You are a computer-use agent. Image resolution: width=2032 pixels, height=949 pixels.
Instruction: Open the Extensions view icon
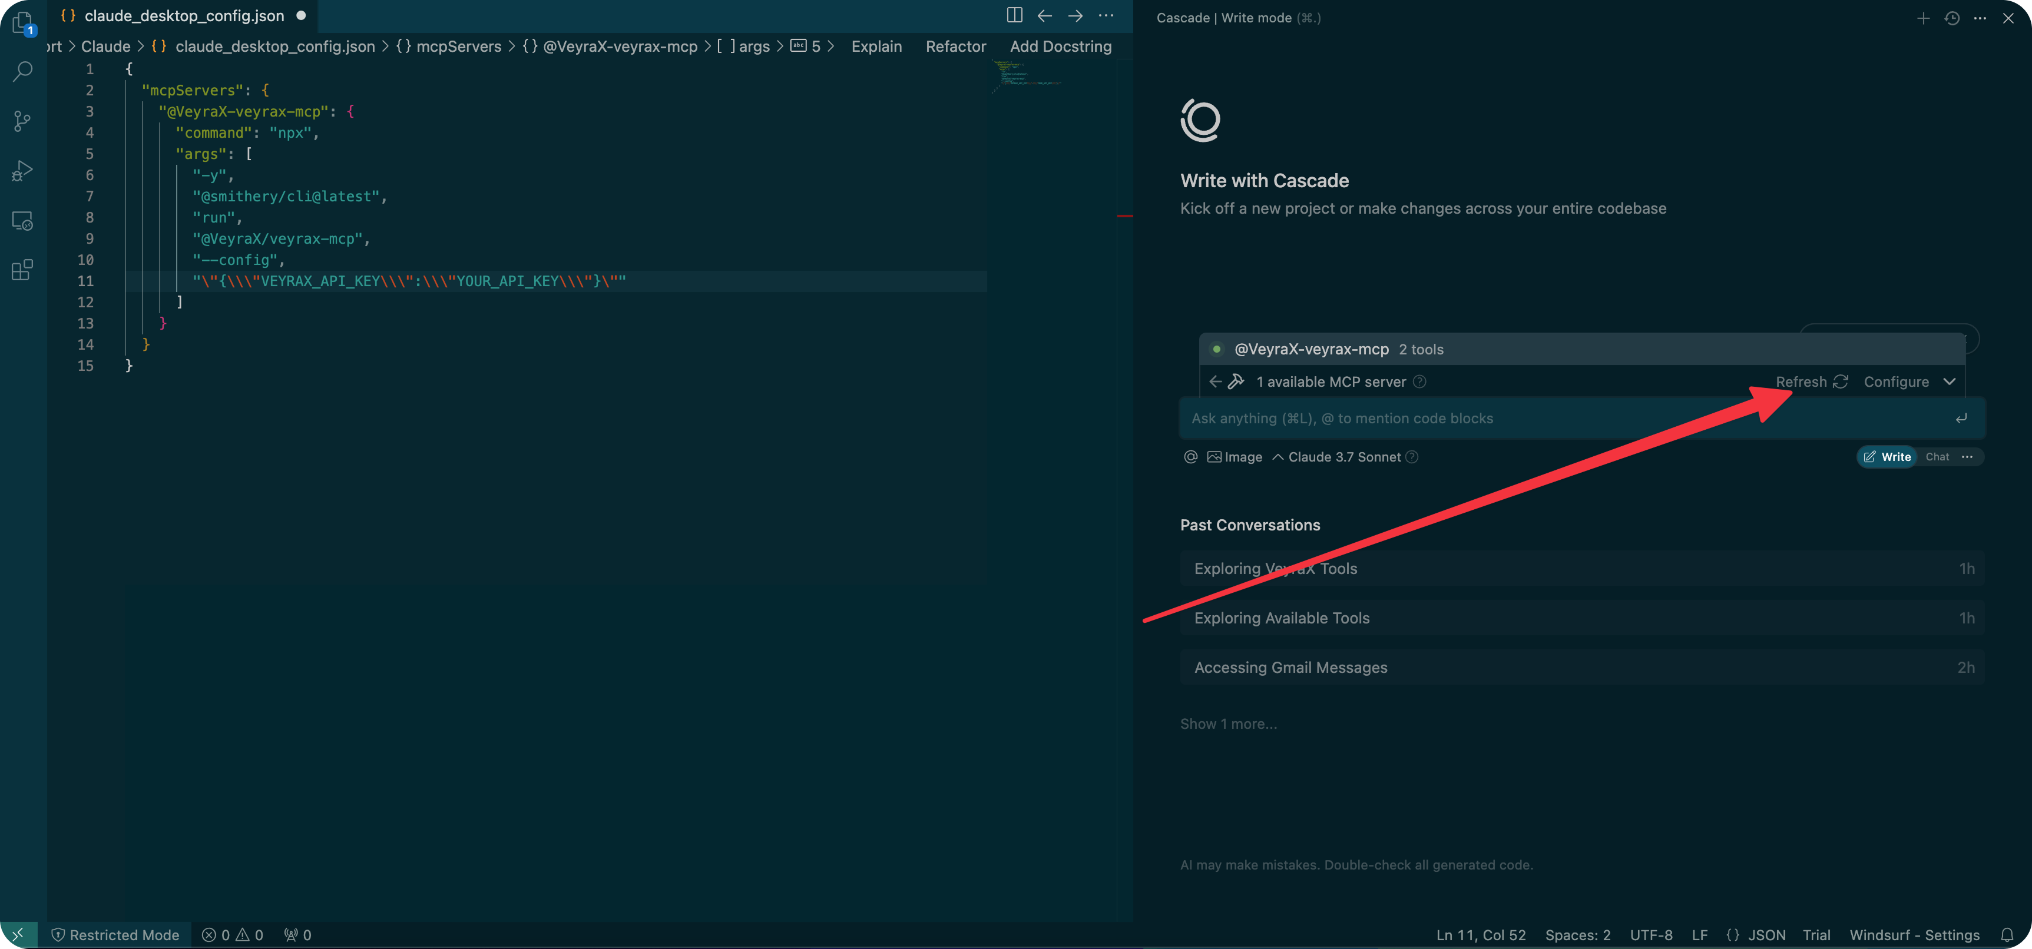(23, 270)
